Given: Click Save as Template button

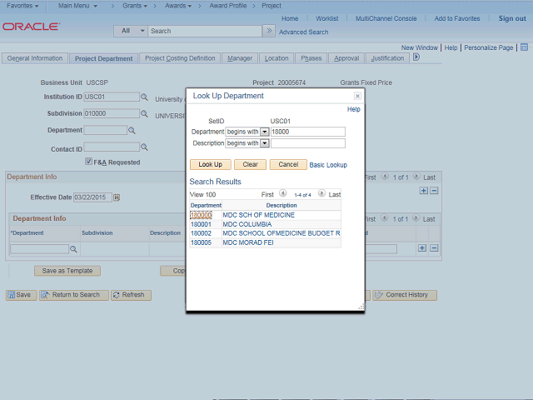Looking at the screenshot, I should point(67,271).
